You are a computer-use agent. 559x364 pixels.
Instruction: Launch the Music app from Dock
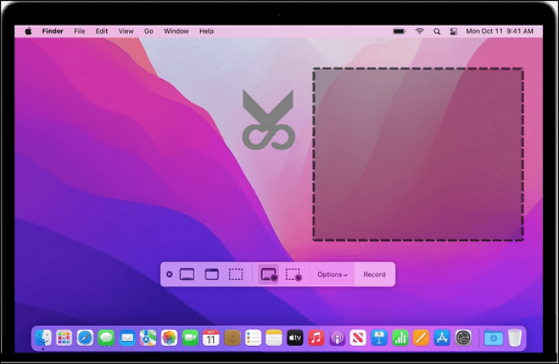(316, 337)
